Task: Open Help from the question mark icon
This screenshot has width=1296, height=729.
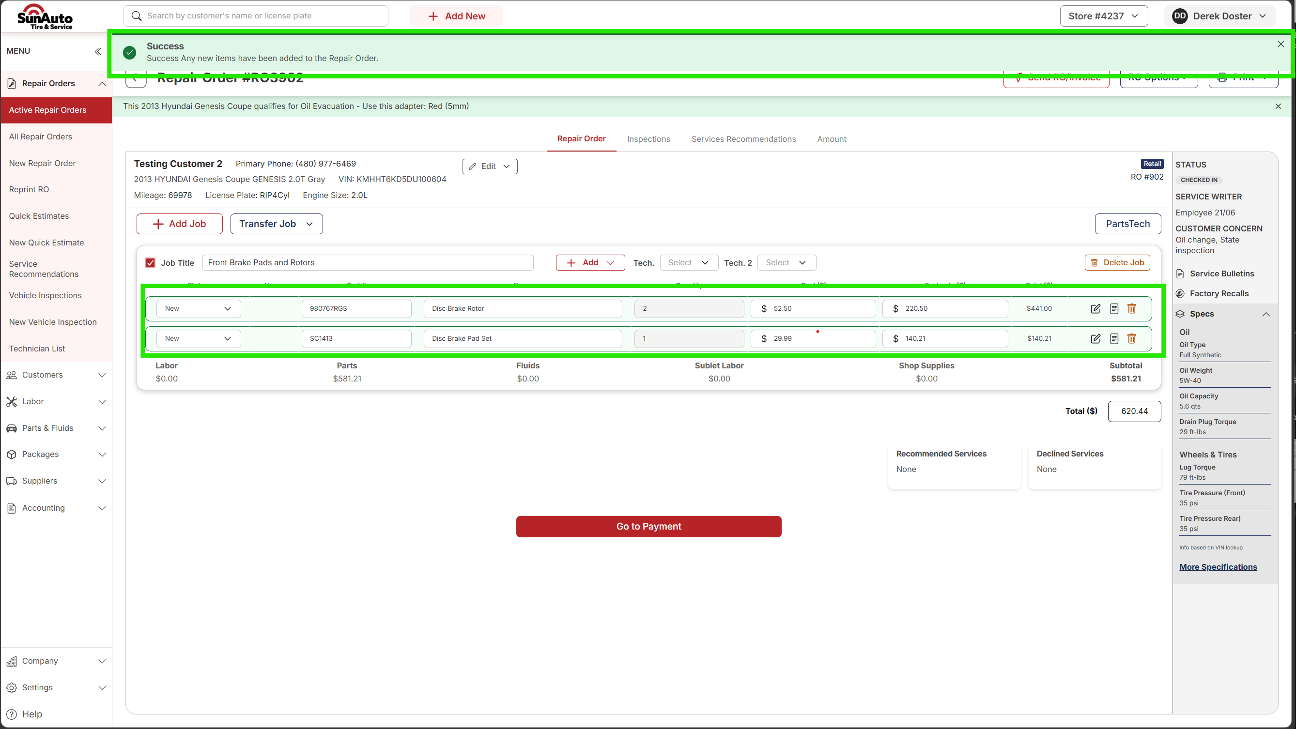Action: [12, 714]
